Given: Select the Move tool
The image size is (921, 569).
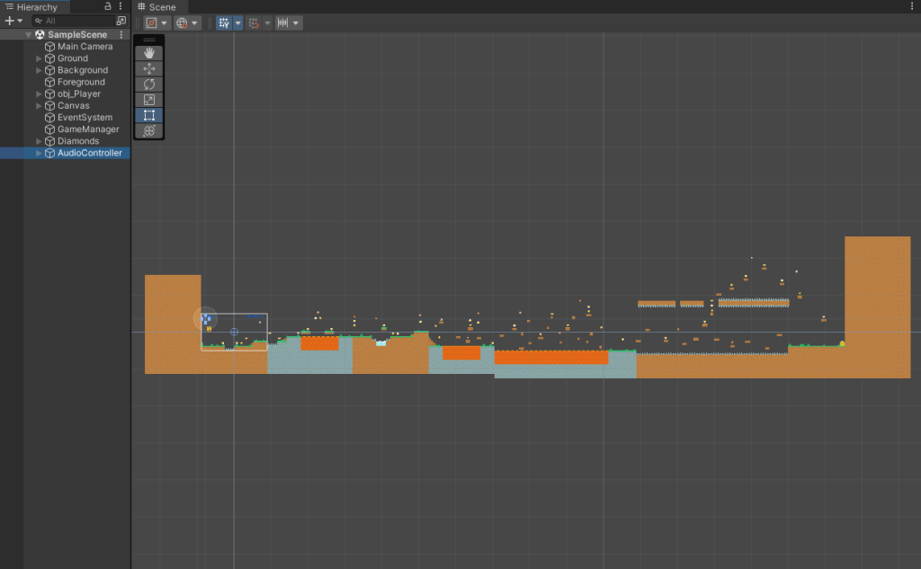Looking at the screenshot, I should (x=149, y=68).
